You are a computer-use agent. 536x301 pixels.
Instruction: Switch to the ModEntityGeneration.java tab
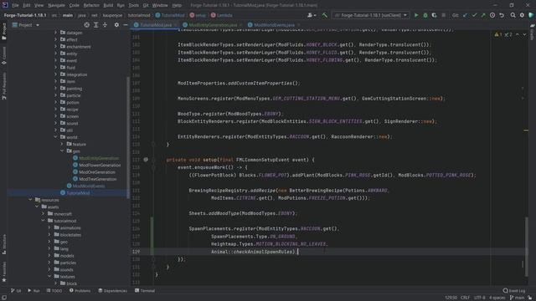tap(213, 25)
